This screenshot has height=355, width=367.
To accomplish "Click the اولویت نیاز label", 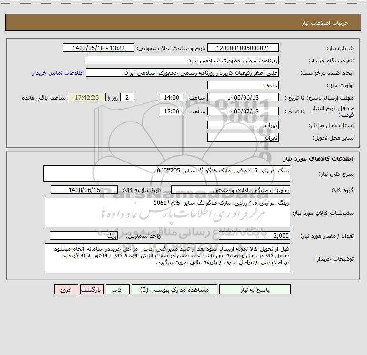I will pos(340,85).
